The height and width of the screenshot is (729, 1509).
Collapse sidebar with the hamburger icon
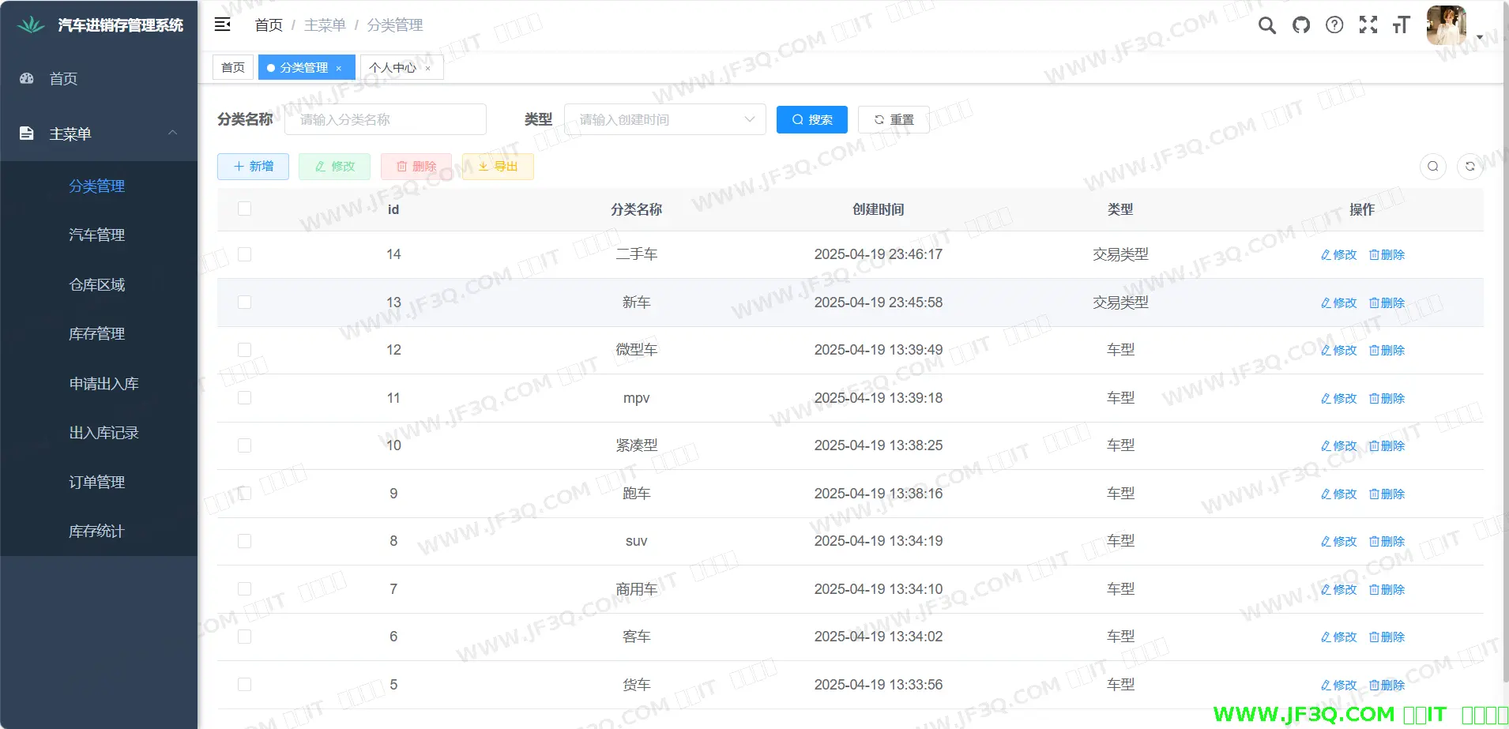tap(223, 24)
